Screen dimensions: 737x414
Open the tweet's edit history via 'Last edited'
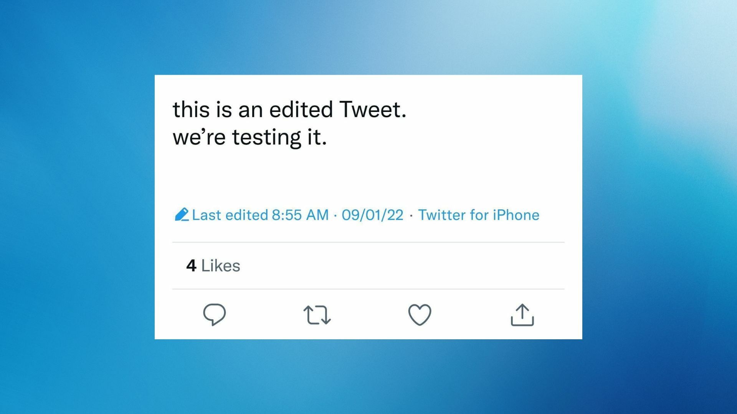click(x=230, y=215)
